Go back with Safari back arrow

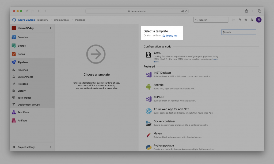pos(39,11)
